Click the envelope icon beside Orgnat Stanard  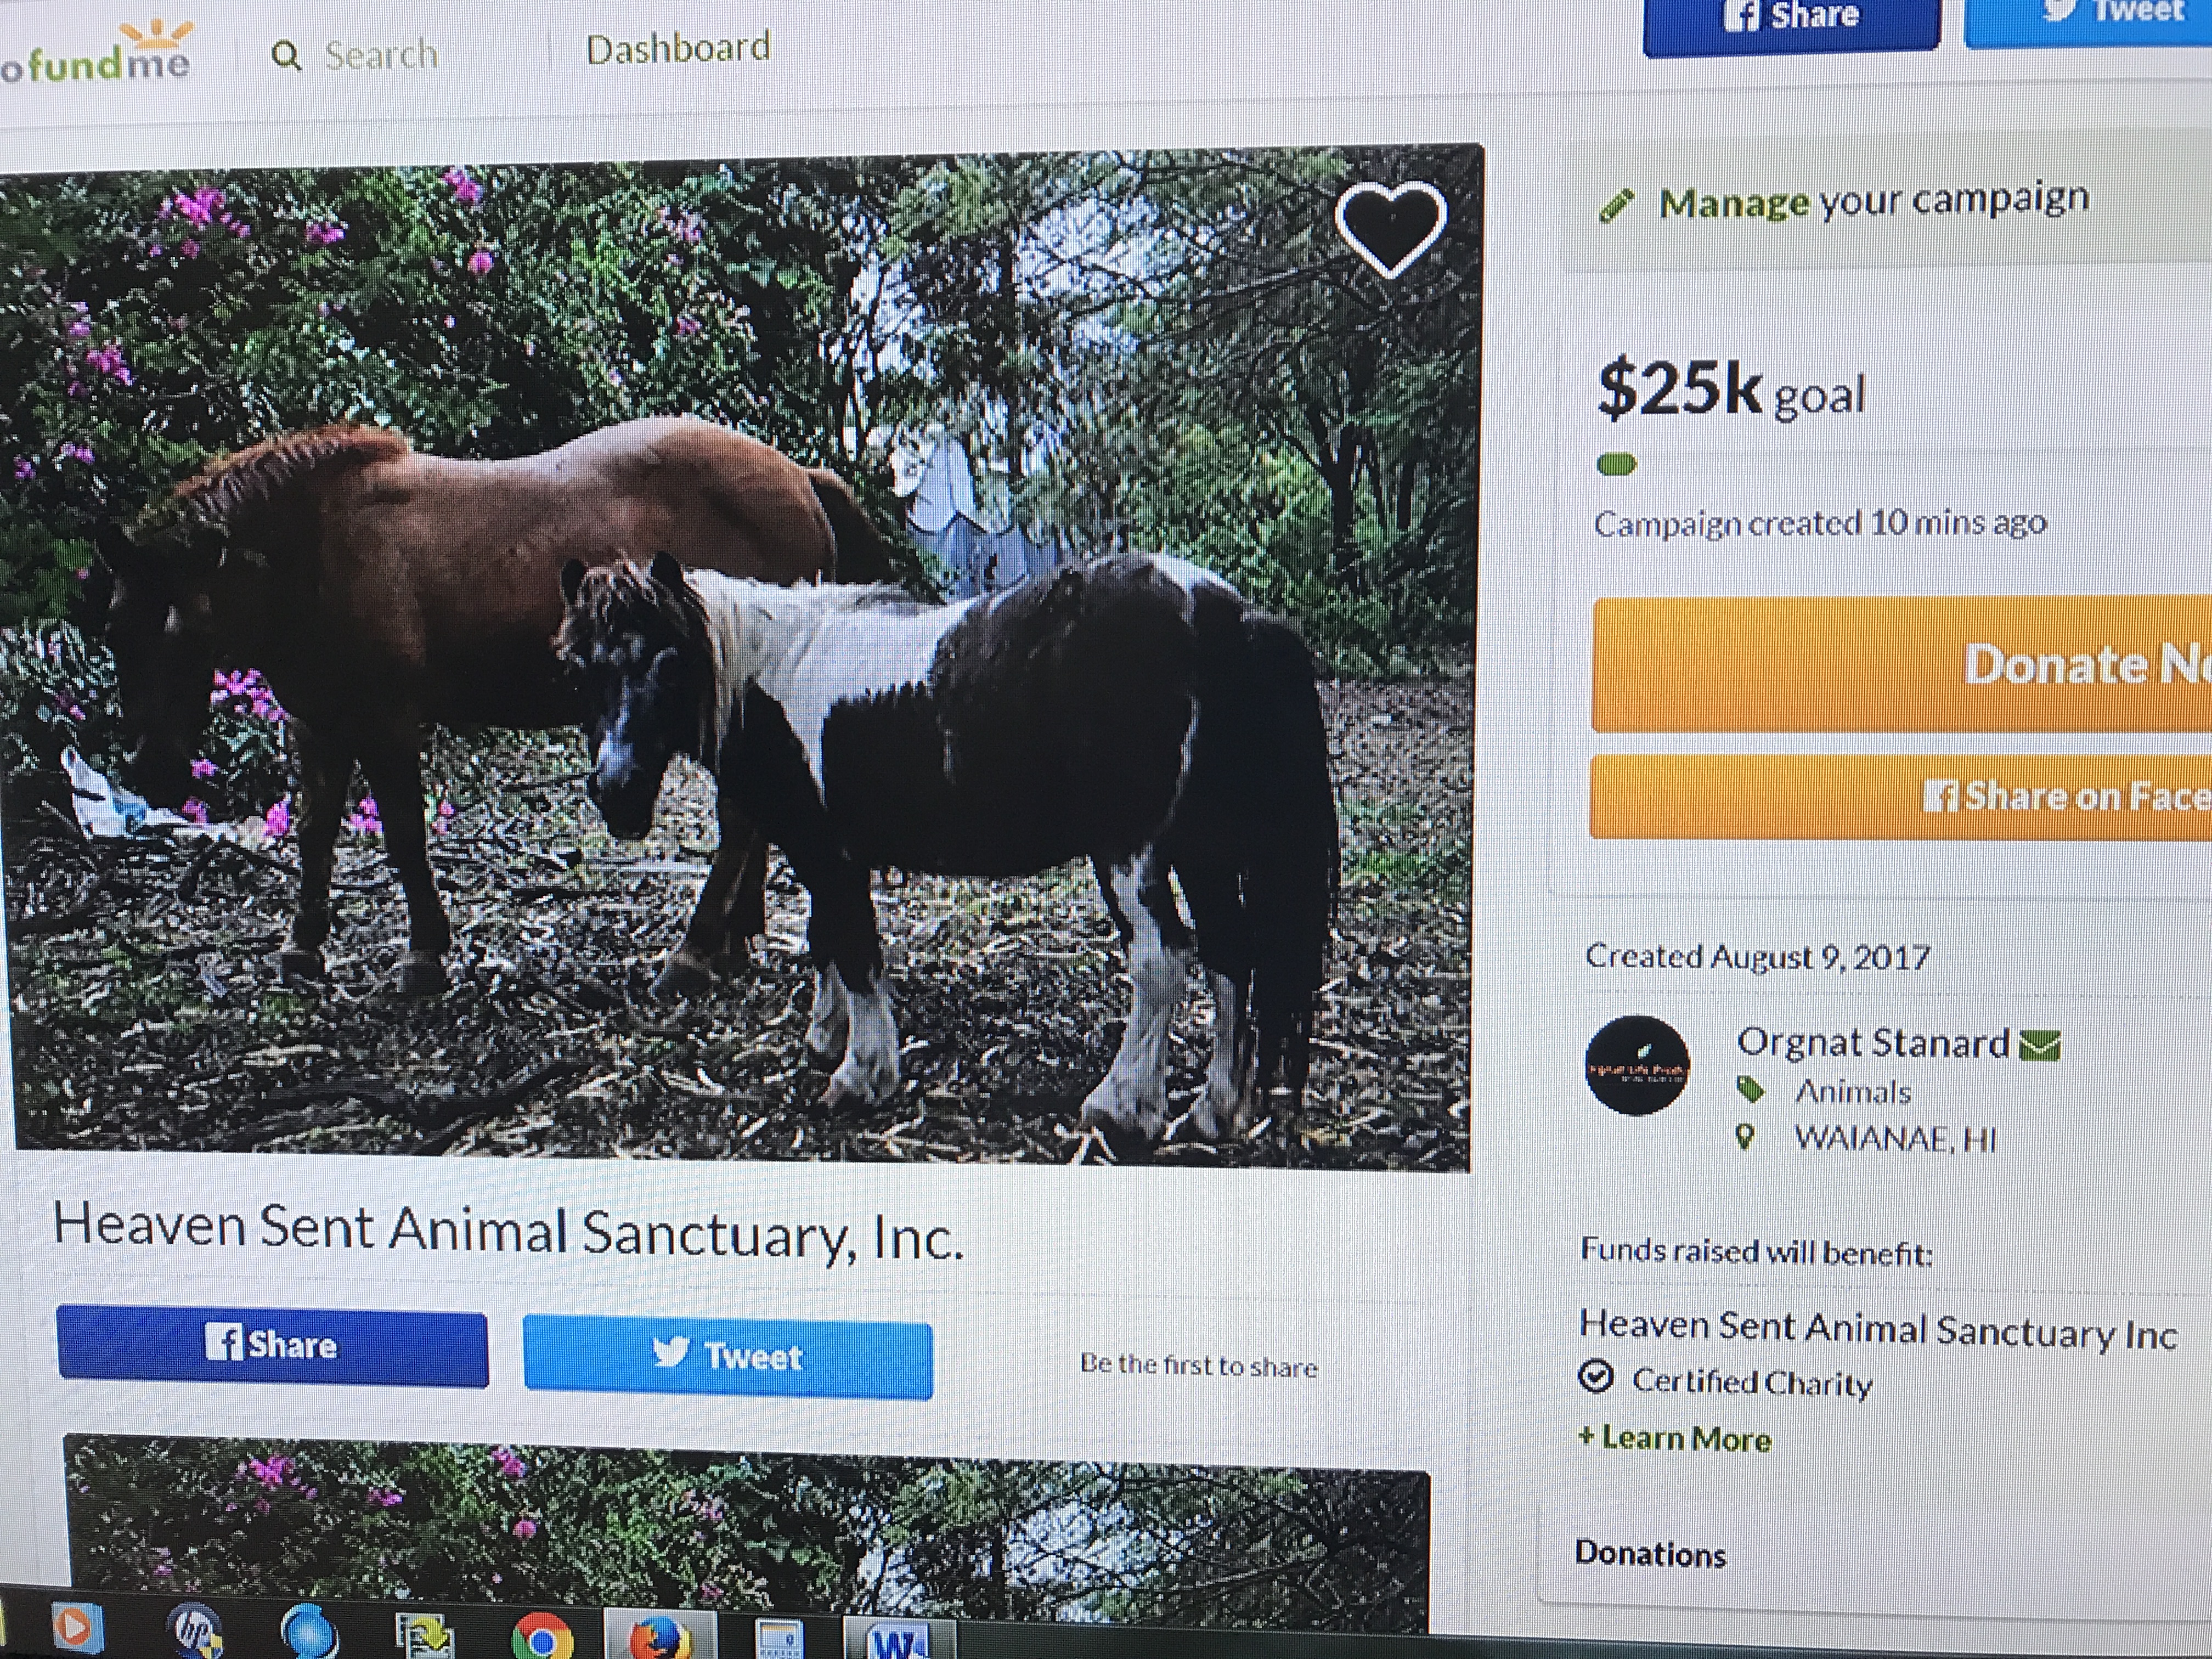[2040, 1045]
